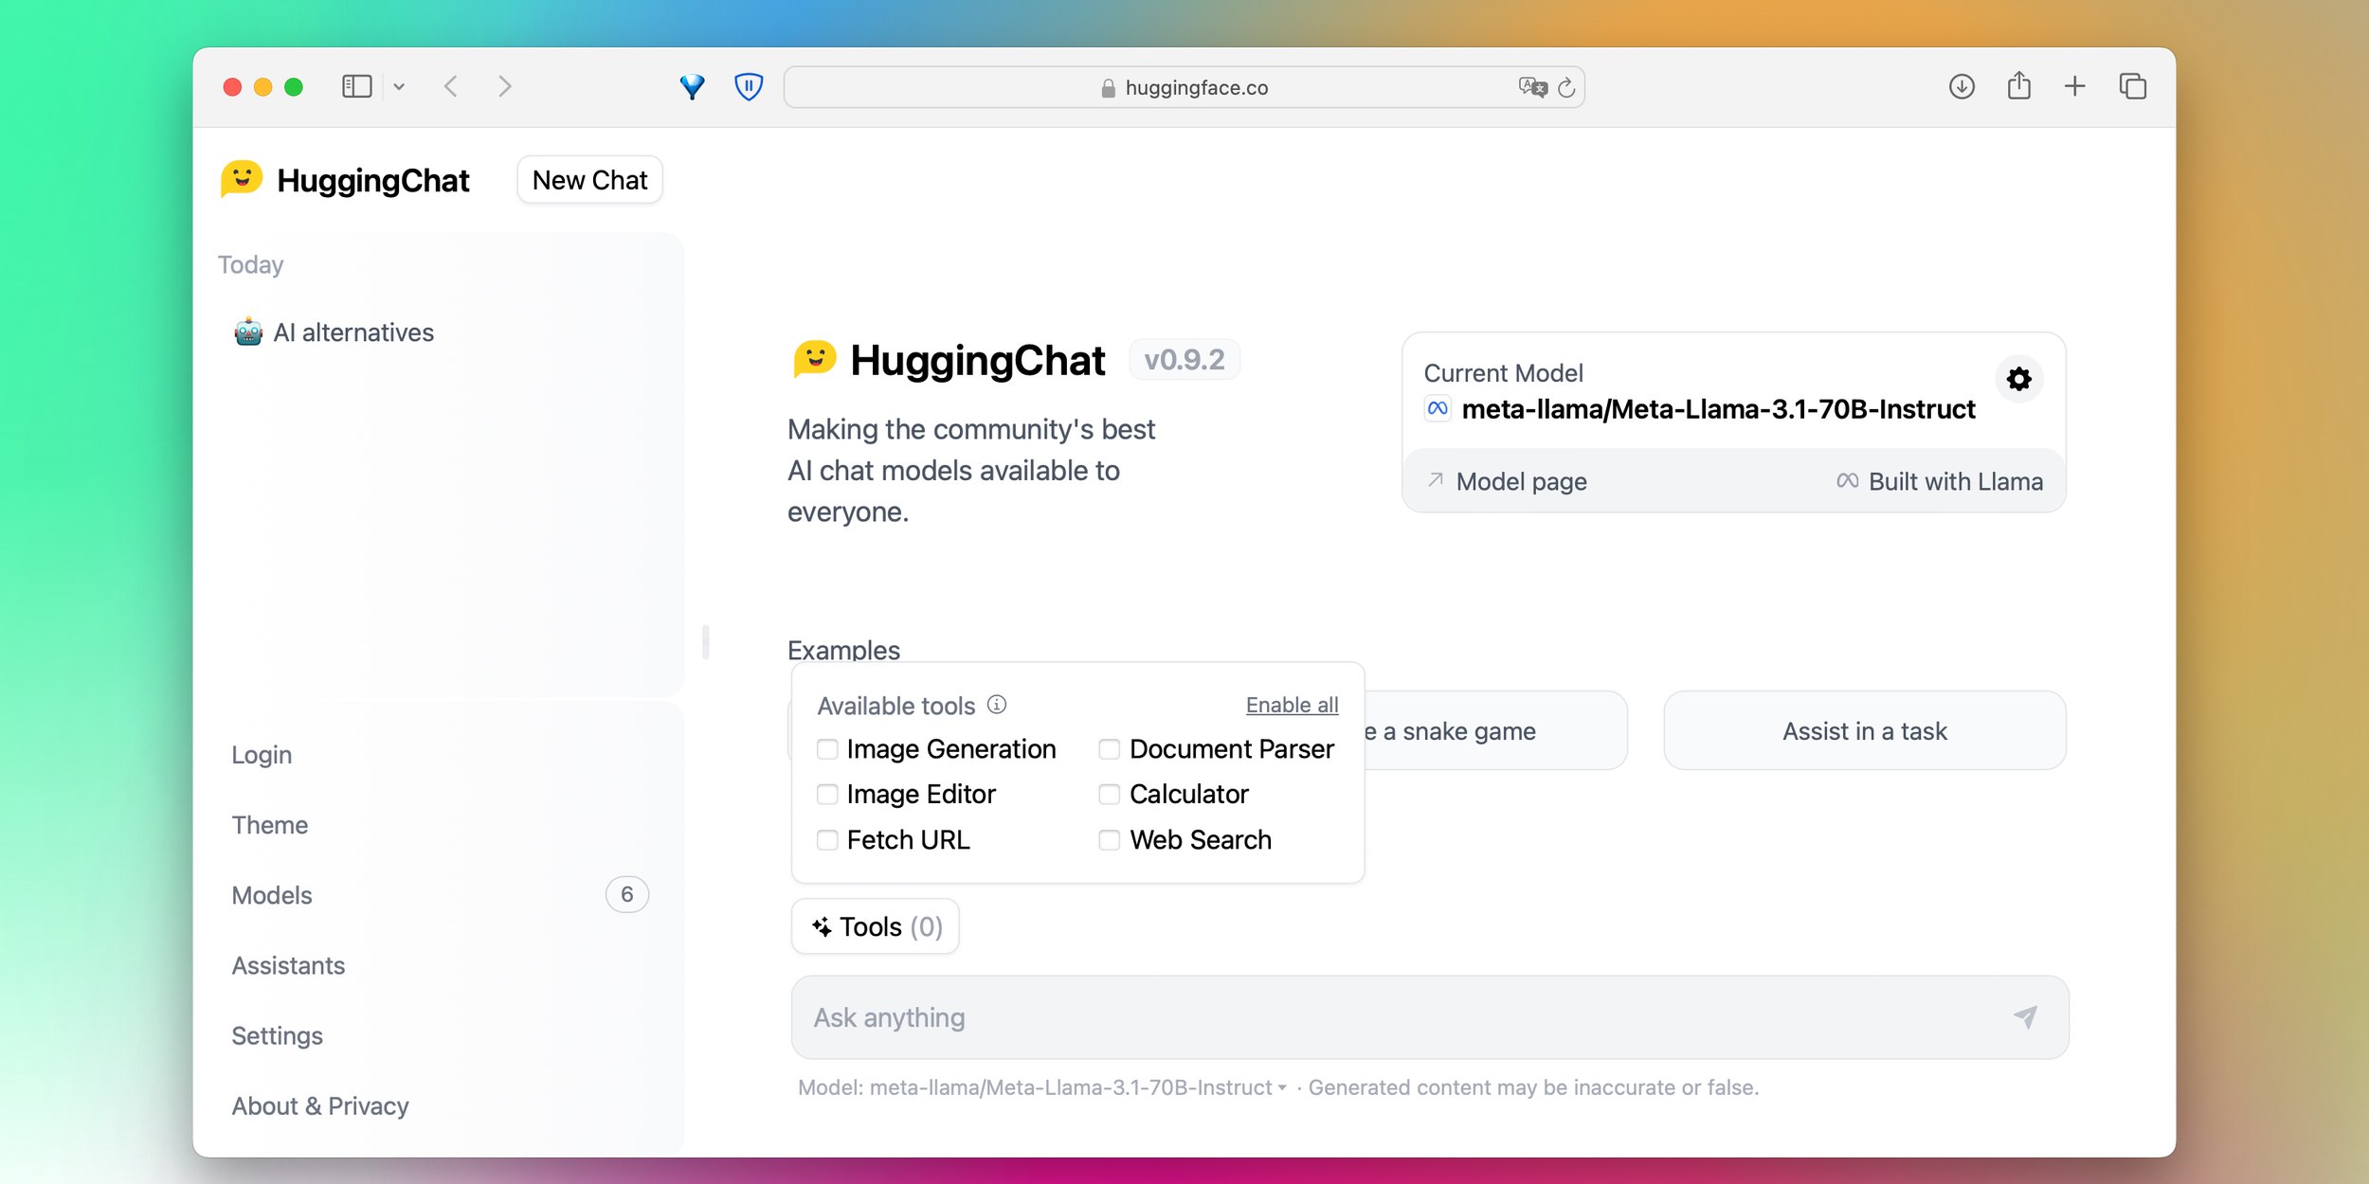Click the sidebar collapse handle

click(x=706, y=642)
